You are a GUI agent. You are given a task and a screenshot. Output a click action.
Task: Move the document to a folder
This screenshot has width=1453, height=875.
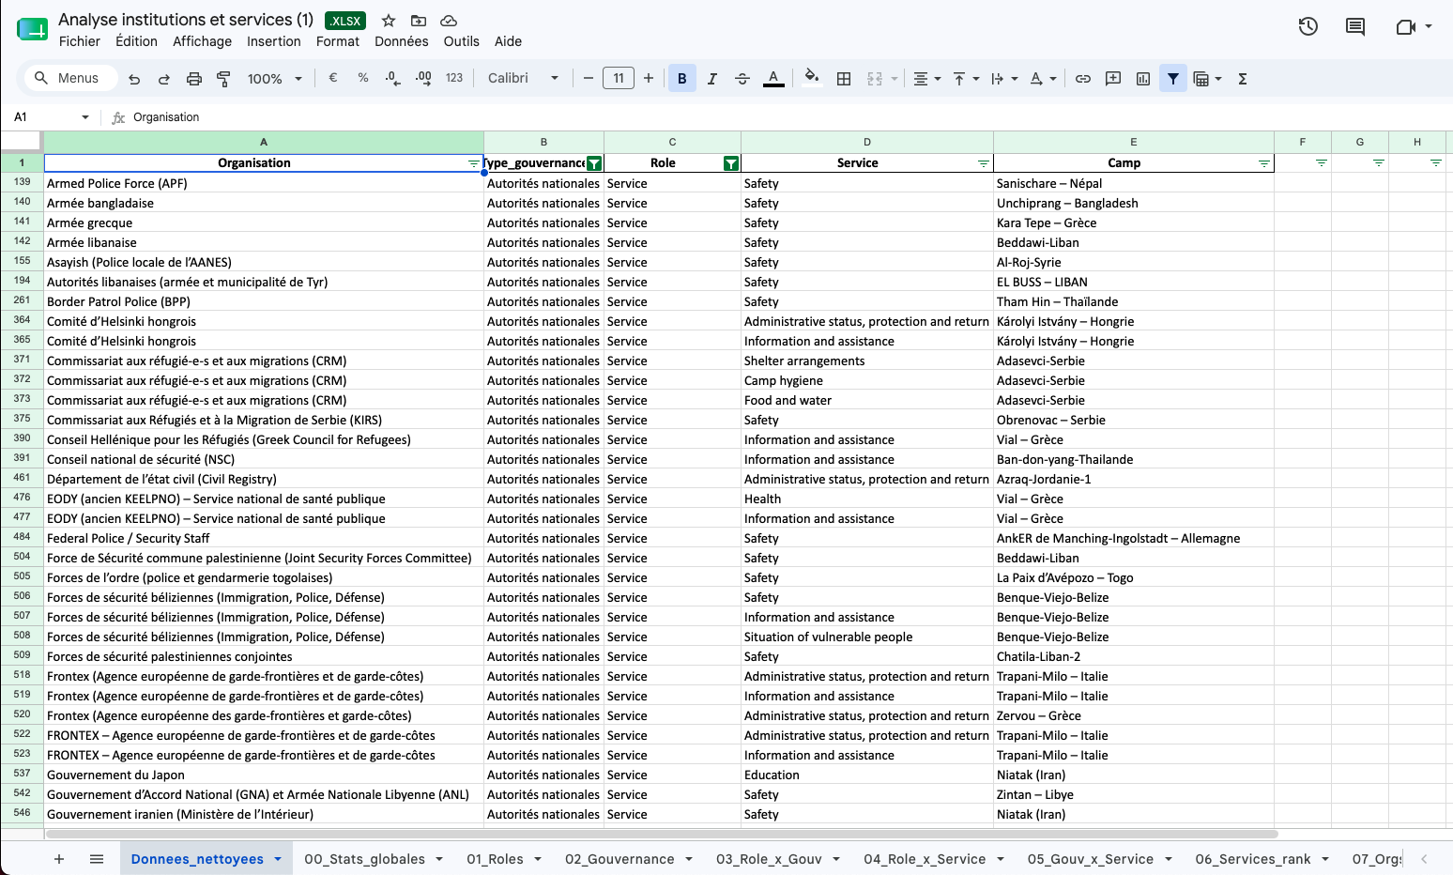click(x=419, y=21)
